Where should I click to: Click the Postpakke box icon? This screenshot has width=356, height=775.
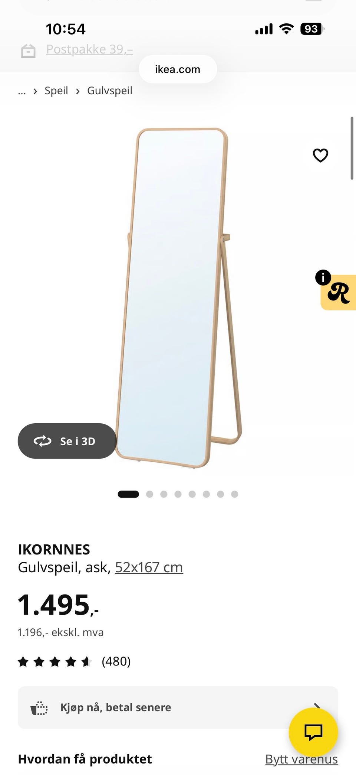tap(28, 51)
